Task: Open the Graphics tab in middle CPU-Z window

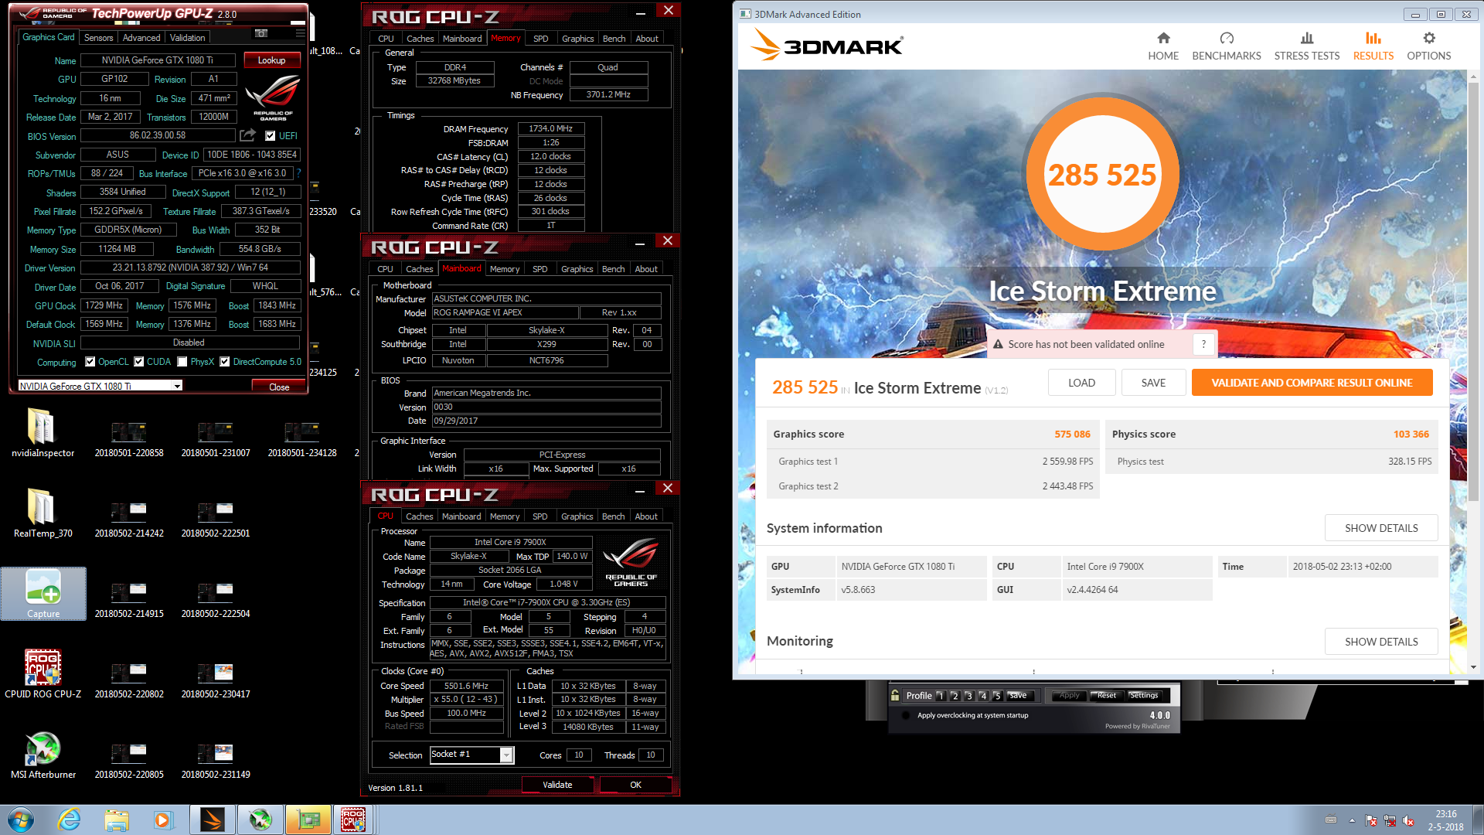Action: click(577, 268)
